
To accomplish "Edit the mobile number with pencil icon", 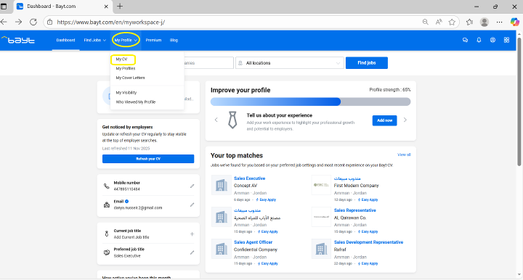I will pyautogui.click(x=192, y=186).
